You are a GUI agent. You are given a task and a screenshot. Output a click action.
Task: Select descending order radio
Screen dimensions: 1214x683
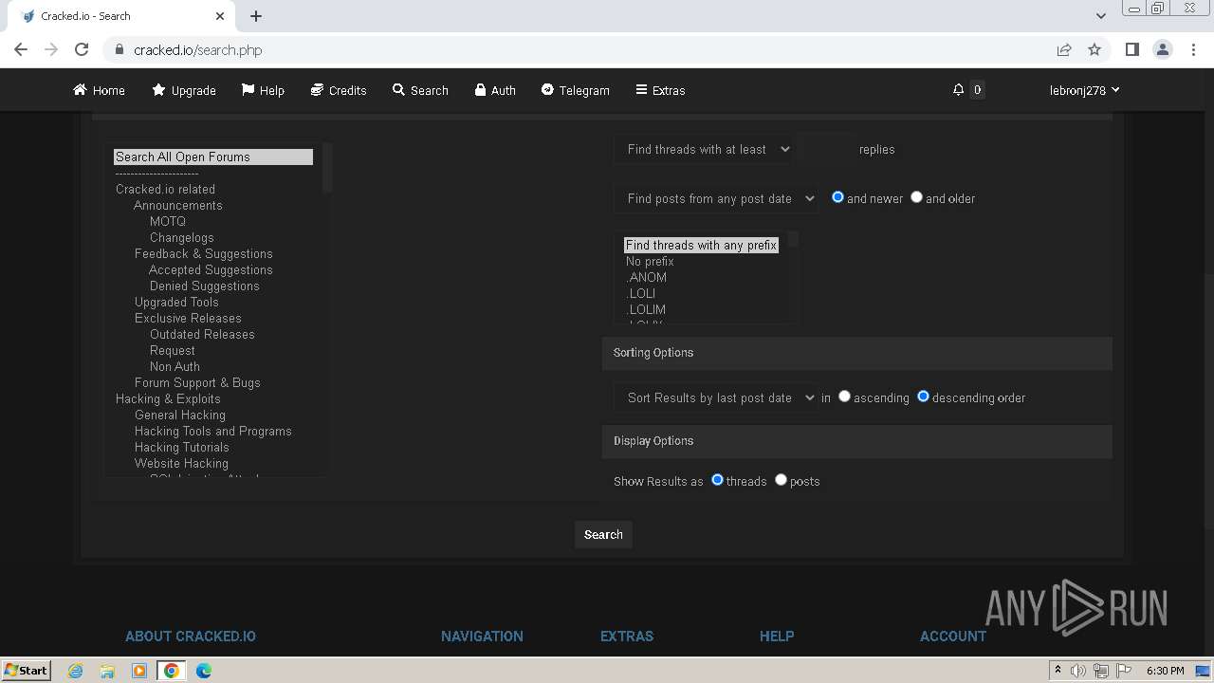click(x=923, y=397)
